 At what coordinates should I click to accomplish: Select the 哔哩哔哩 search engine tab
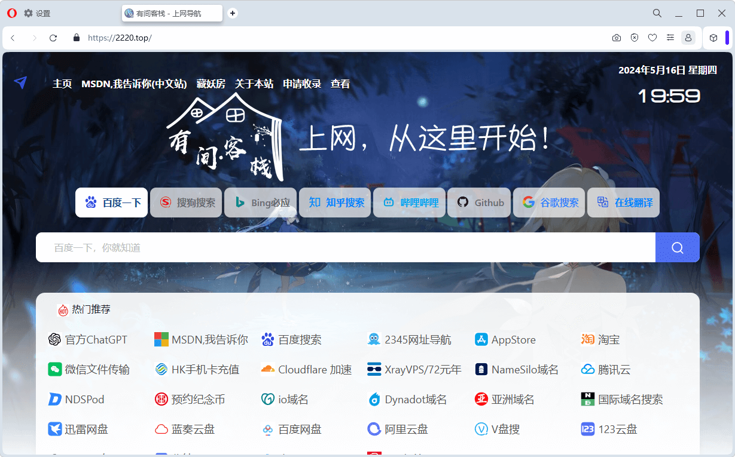(409, 203)
